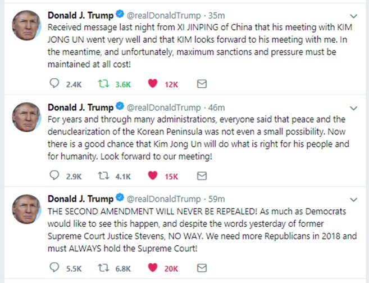Screen dimensions: 369x283
Task: Direct message the XI JINPING tweet
Action: coord(202,84)
